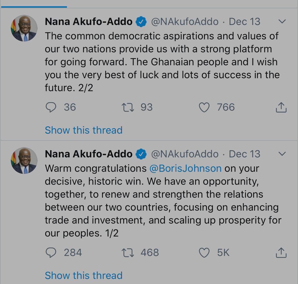The image size is (298, 284).
Task: Open the profile picture on the second tweet
Action: pos(24,160)
